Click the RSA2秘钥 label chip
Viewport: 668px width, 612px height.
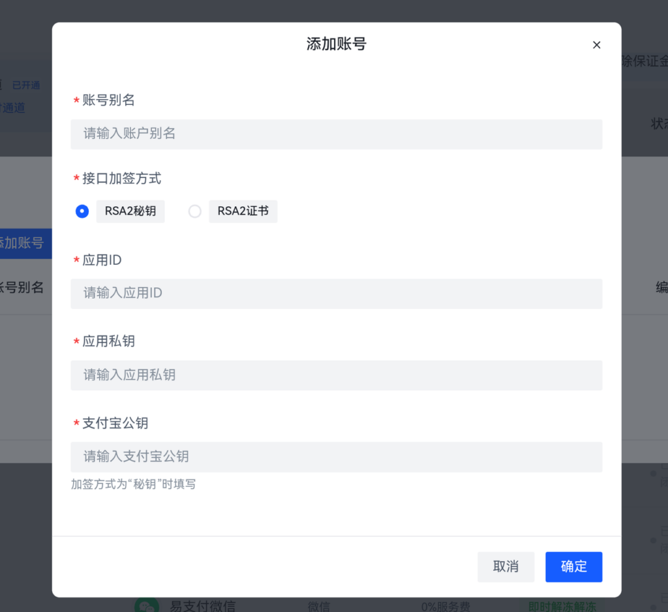pos(130,211)
